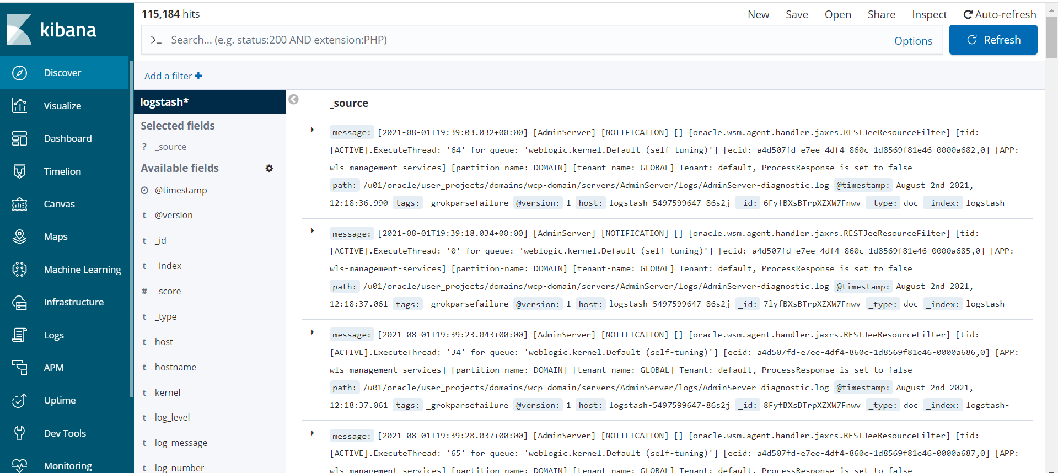Open Discover compass icon
The width and height of the screenshot is (1058, 473).
click(x=19, y=73)
